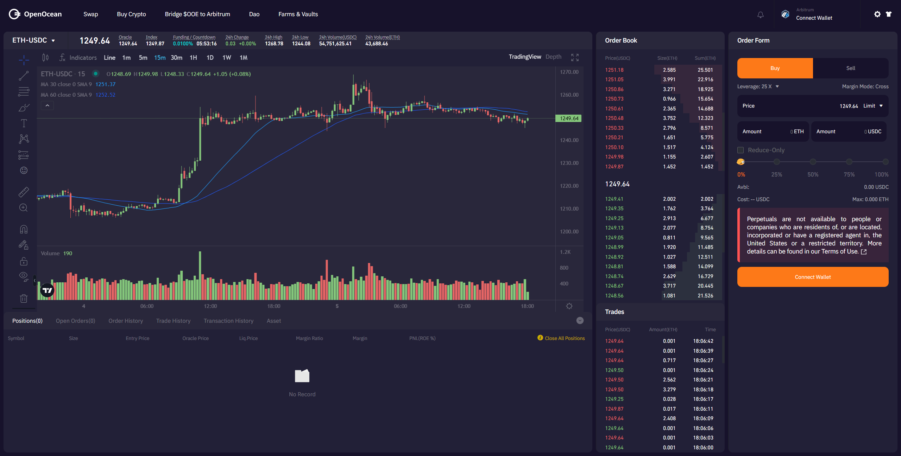
Task: Switch chart to Line type
Action: [109, 58]
